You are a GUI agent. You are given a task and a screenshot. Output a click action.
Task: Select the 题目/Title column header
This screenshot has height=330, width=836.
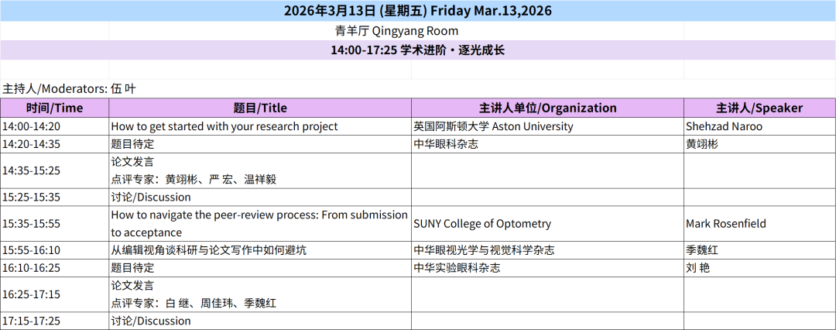pos(260,108)
